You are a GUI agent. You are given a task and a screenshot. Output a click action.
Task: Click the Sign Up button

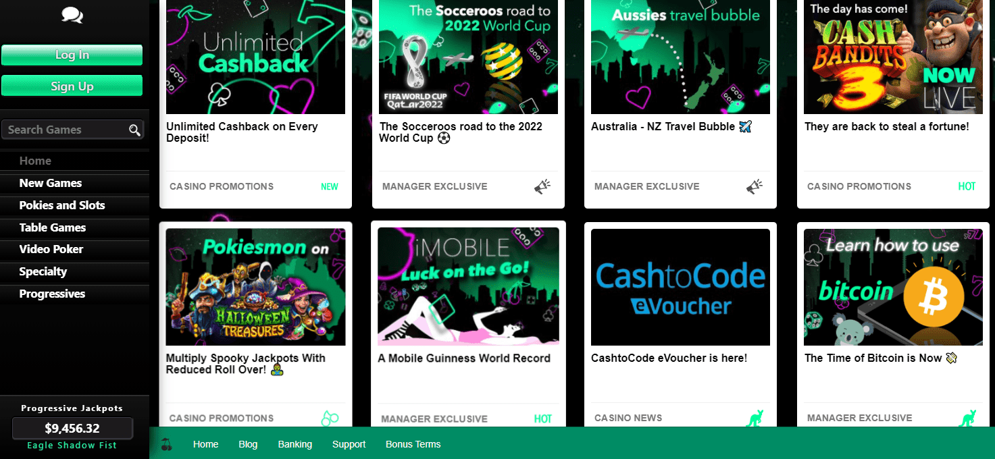[x=72, y=86]
